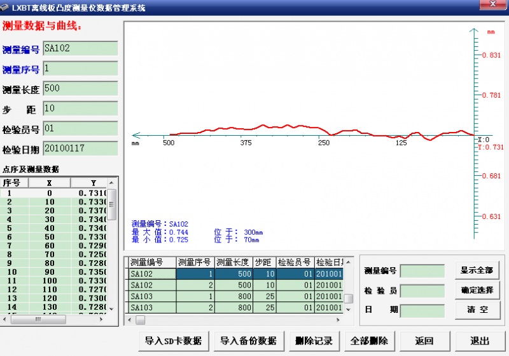Select SA103 record with sequence 1
The image size is (509, 356).
(x=235, y=296)
